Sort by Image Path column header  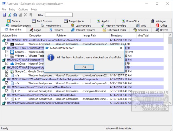(96, 36)
